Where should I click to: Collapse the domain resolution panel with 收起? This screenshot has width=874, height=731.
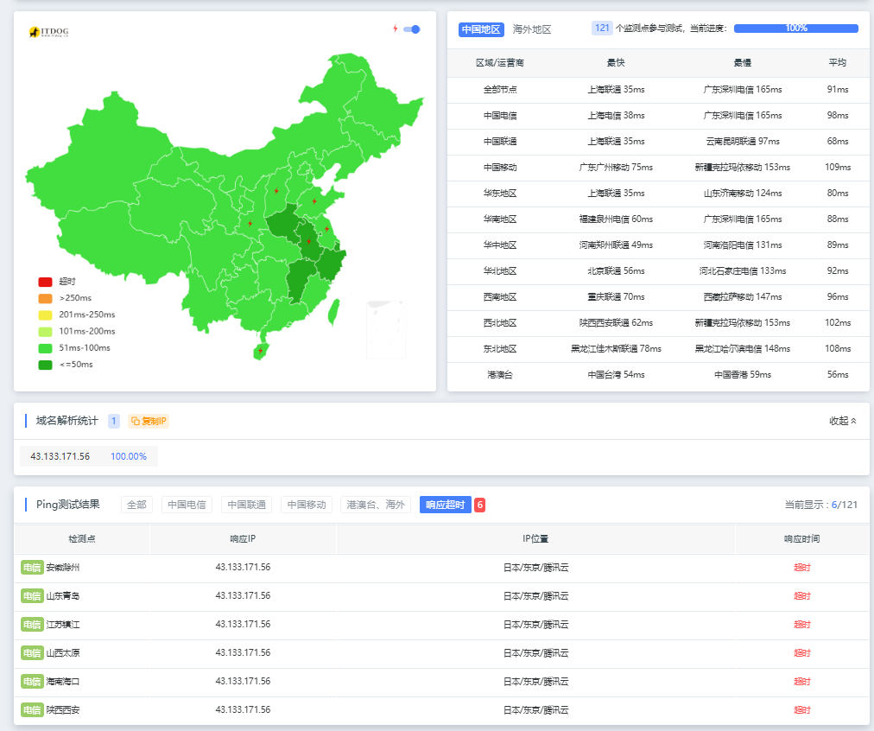point(843,421)
